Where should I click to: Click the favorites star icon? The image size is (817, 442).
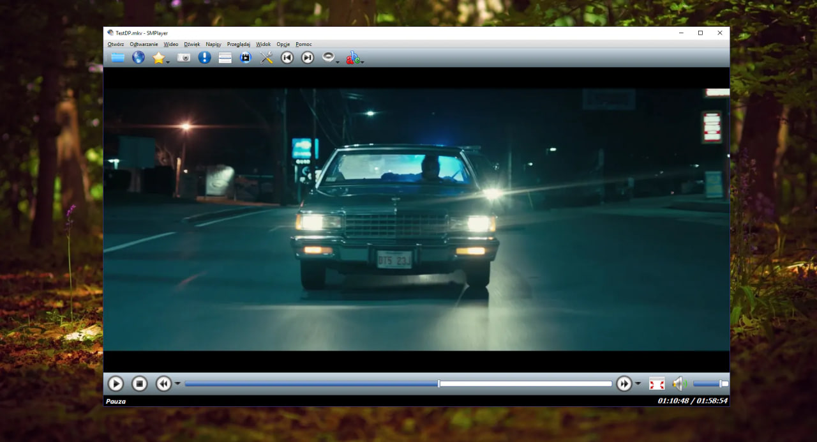click(159, 58)
